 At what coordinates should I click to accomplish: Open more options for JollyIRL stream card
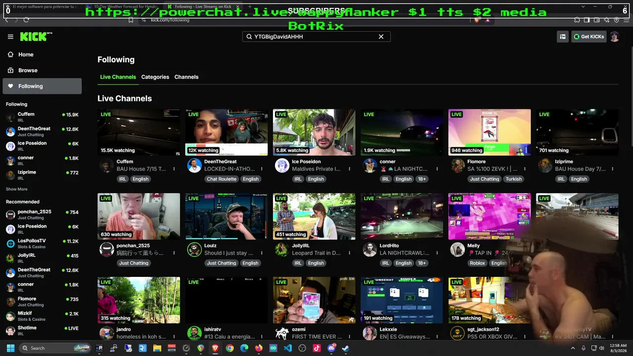pyautogui.click(x=349, y=253)
